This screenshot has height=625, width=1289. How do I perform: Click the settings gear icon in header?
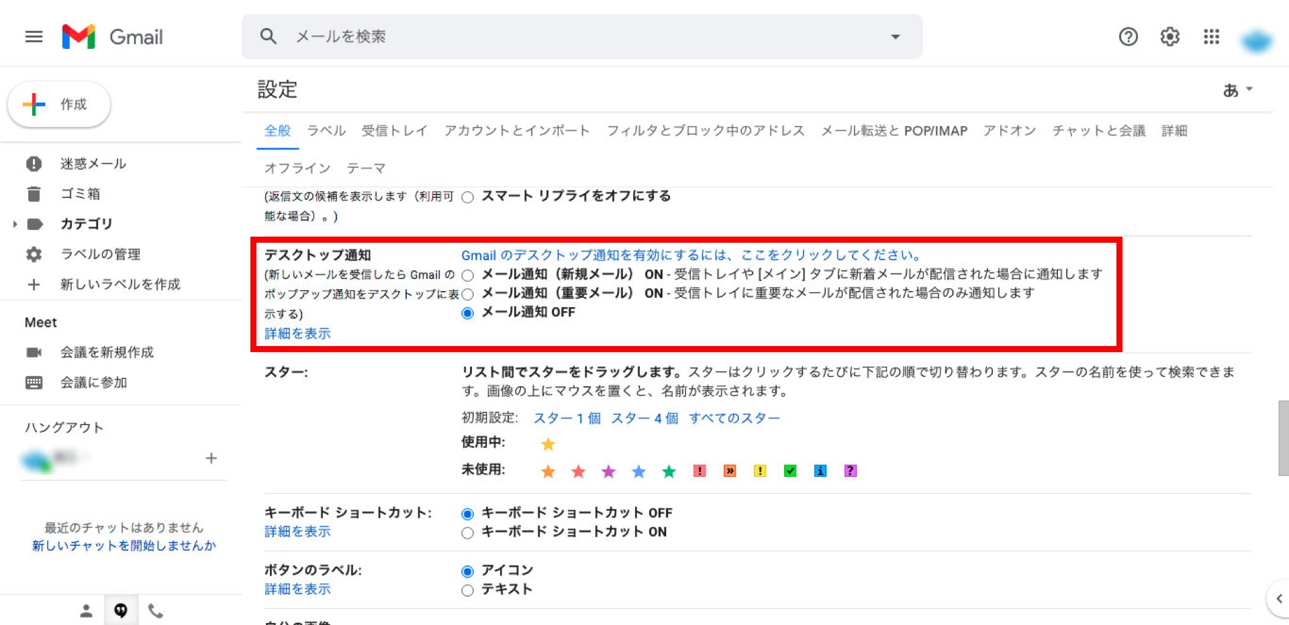[x=1169, y=37]
